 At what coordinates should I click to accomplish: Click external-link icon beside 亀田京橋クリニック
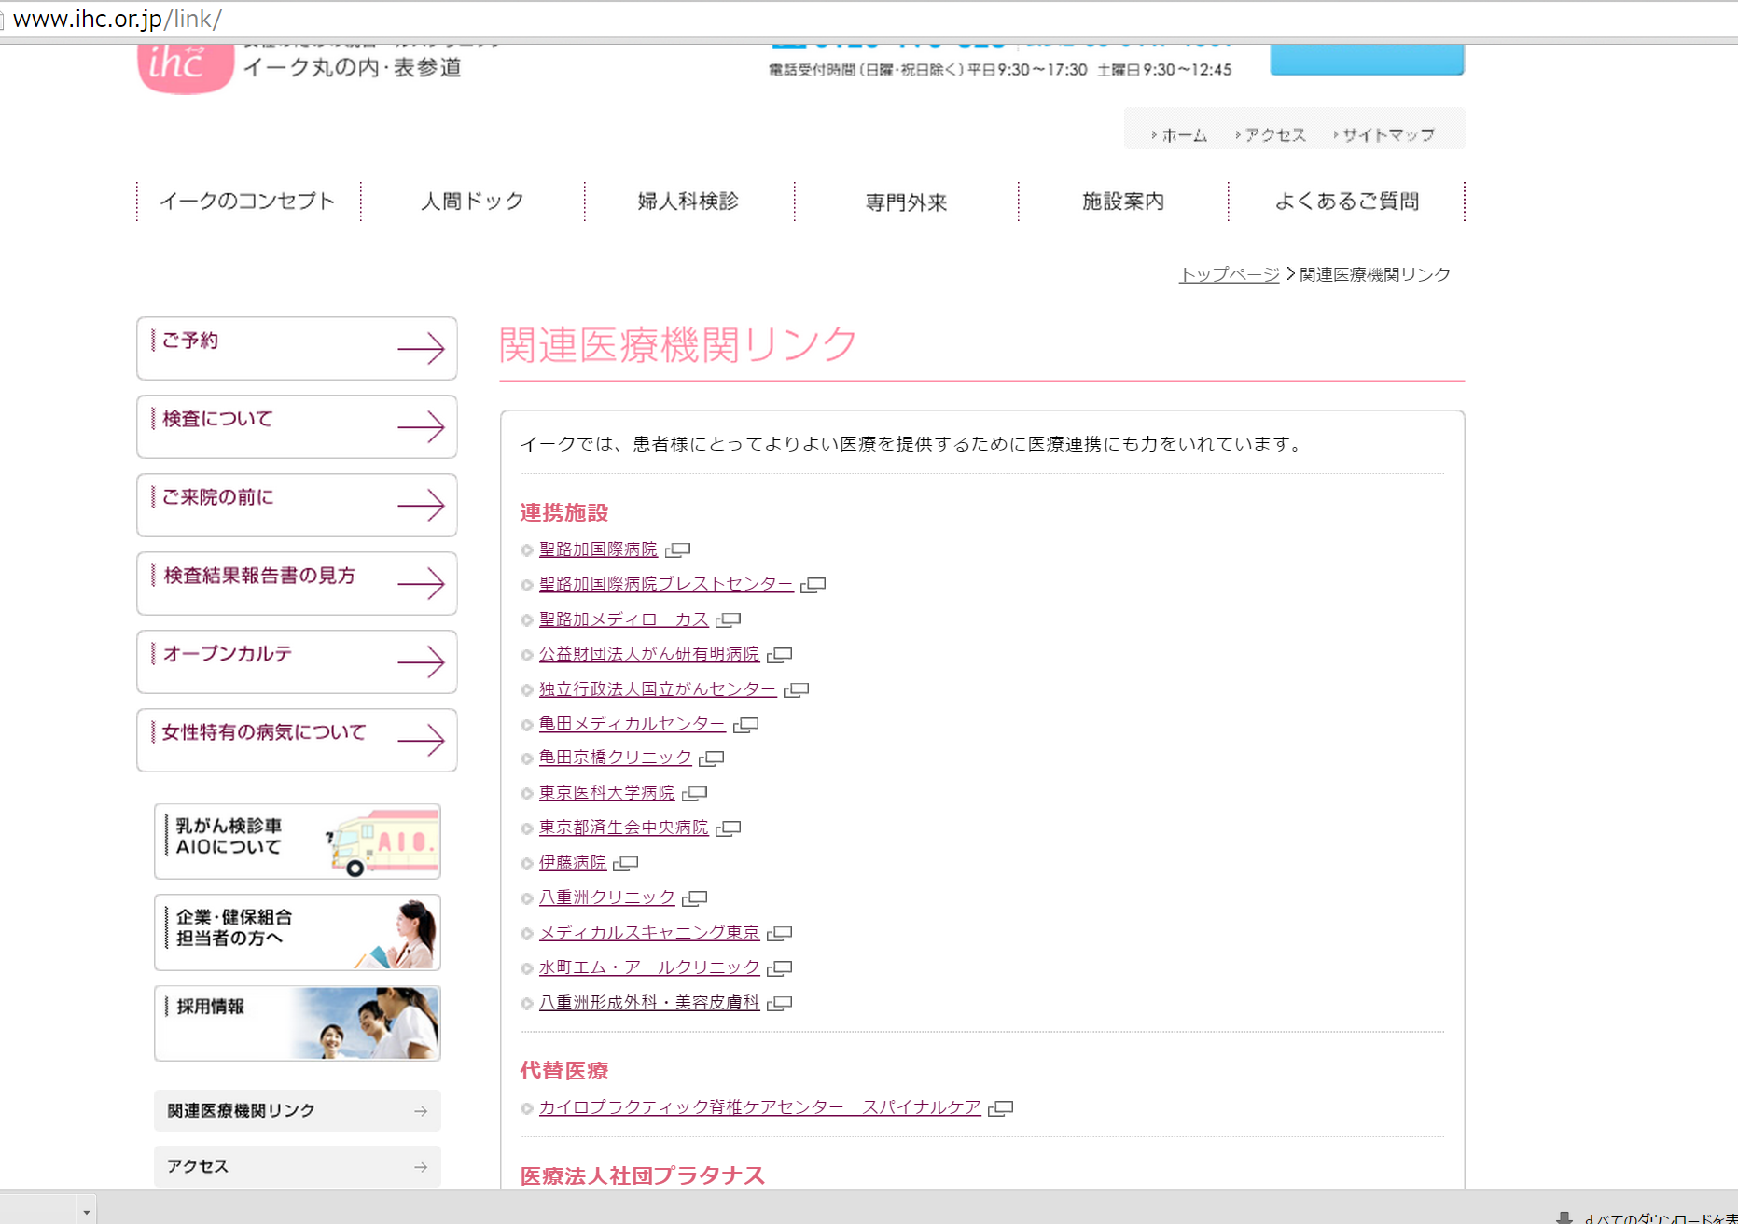pos(712,758)
